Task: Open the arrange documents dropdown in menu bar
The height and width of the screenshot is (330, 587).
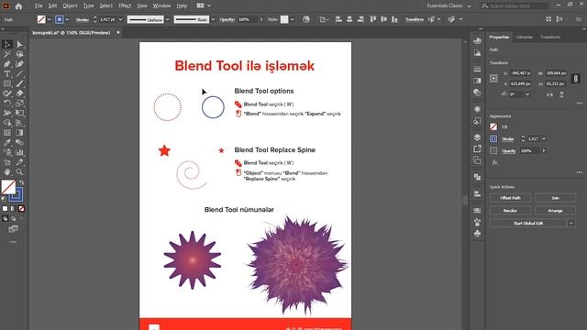Action: point(204,6)
